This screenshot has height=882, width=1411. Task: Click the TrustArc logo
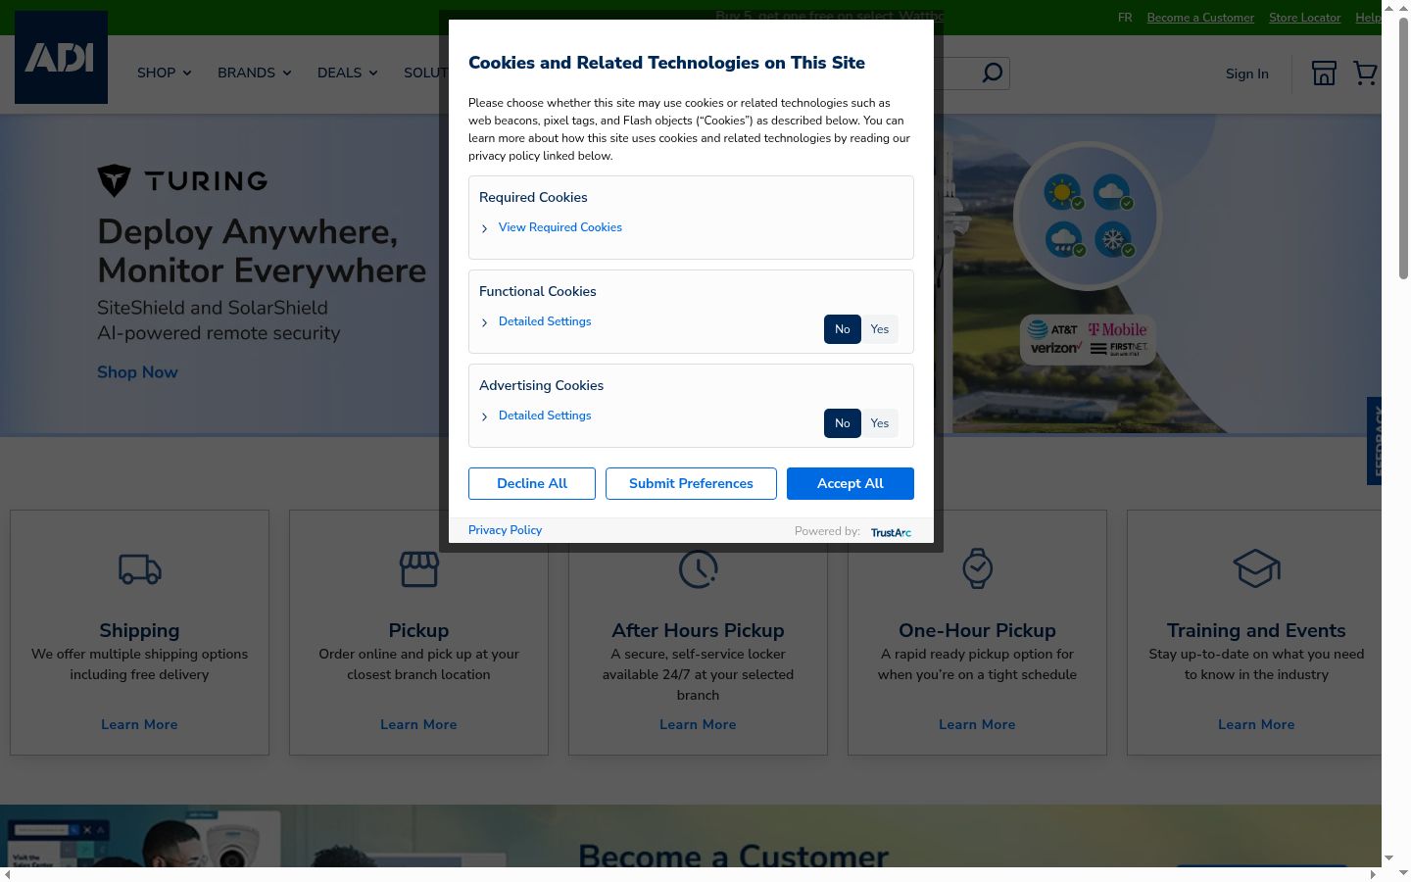[x=891, y=532]
